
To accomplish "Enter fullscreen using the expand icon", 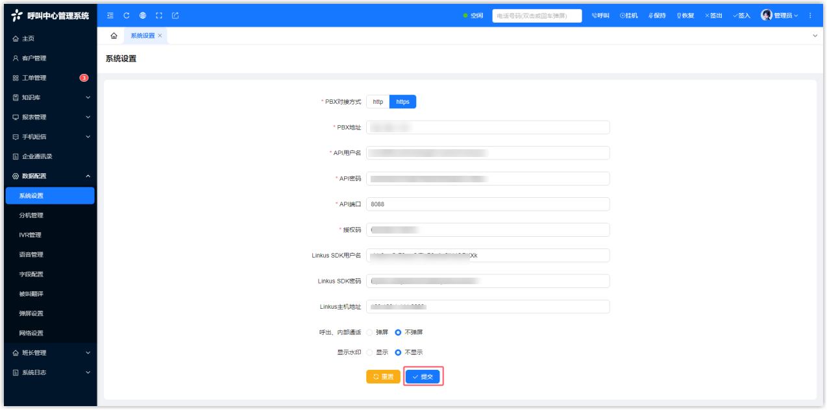I will pos(159,16).
